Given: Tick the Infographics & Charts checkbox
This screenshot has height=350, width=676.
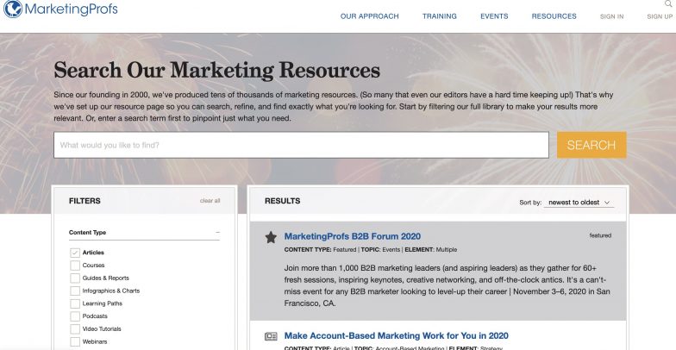Looking at the screenshot, I should (75, 291).
